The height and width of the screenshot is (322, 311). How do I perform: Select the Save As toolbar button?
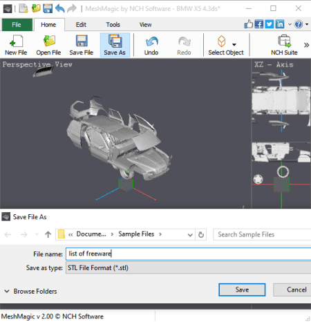[115, 45]
